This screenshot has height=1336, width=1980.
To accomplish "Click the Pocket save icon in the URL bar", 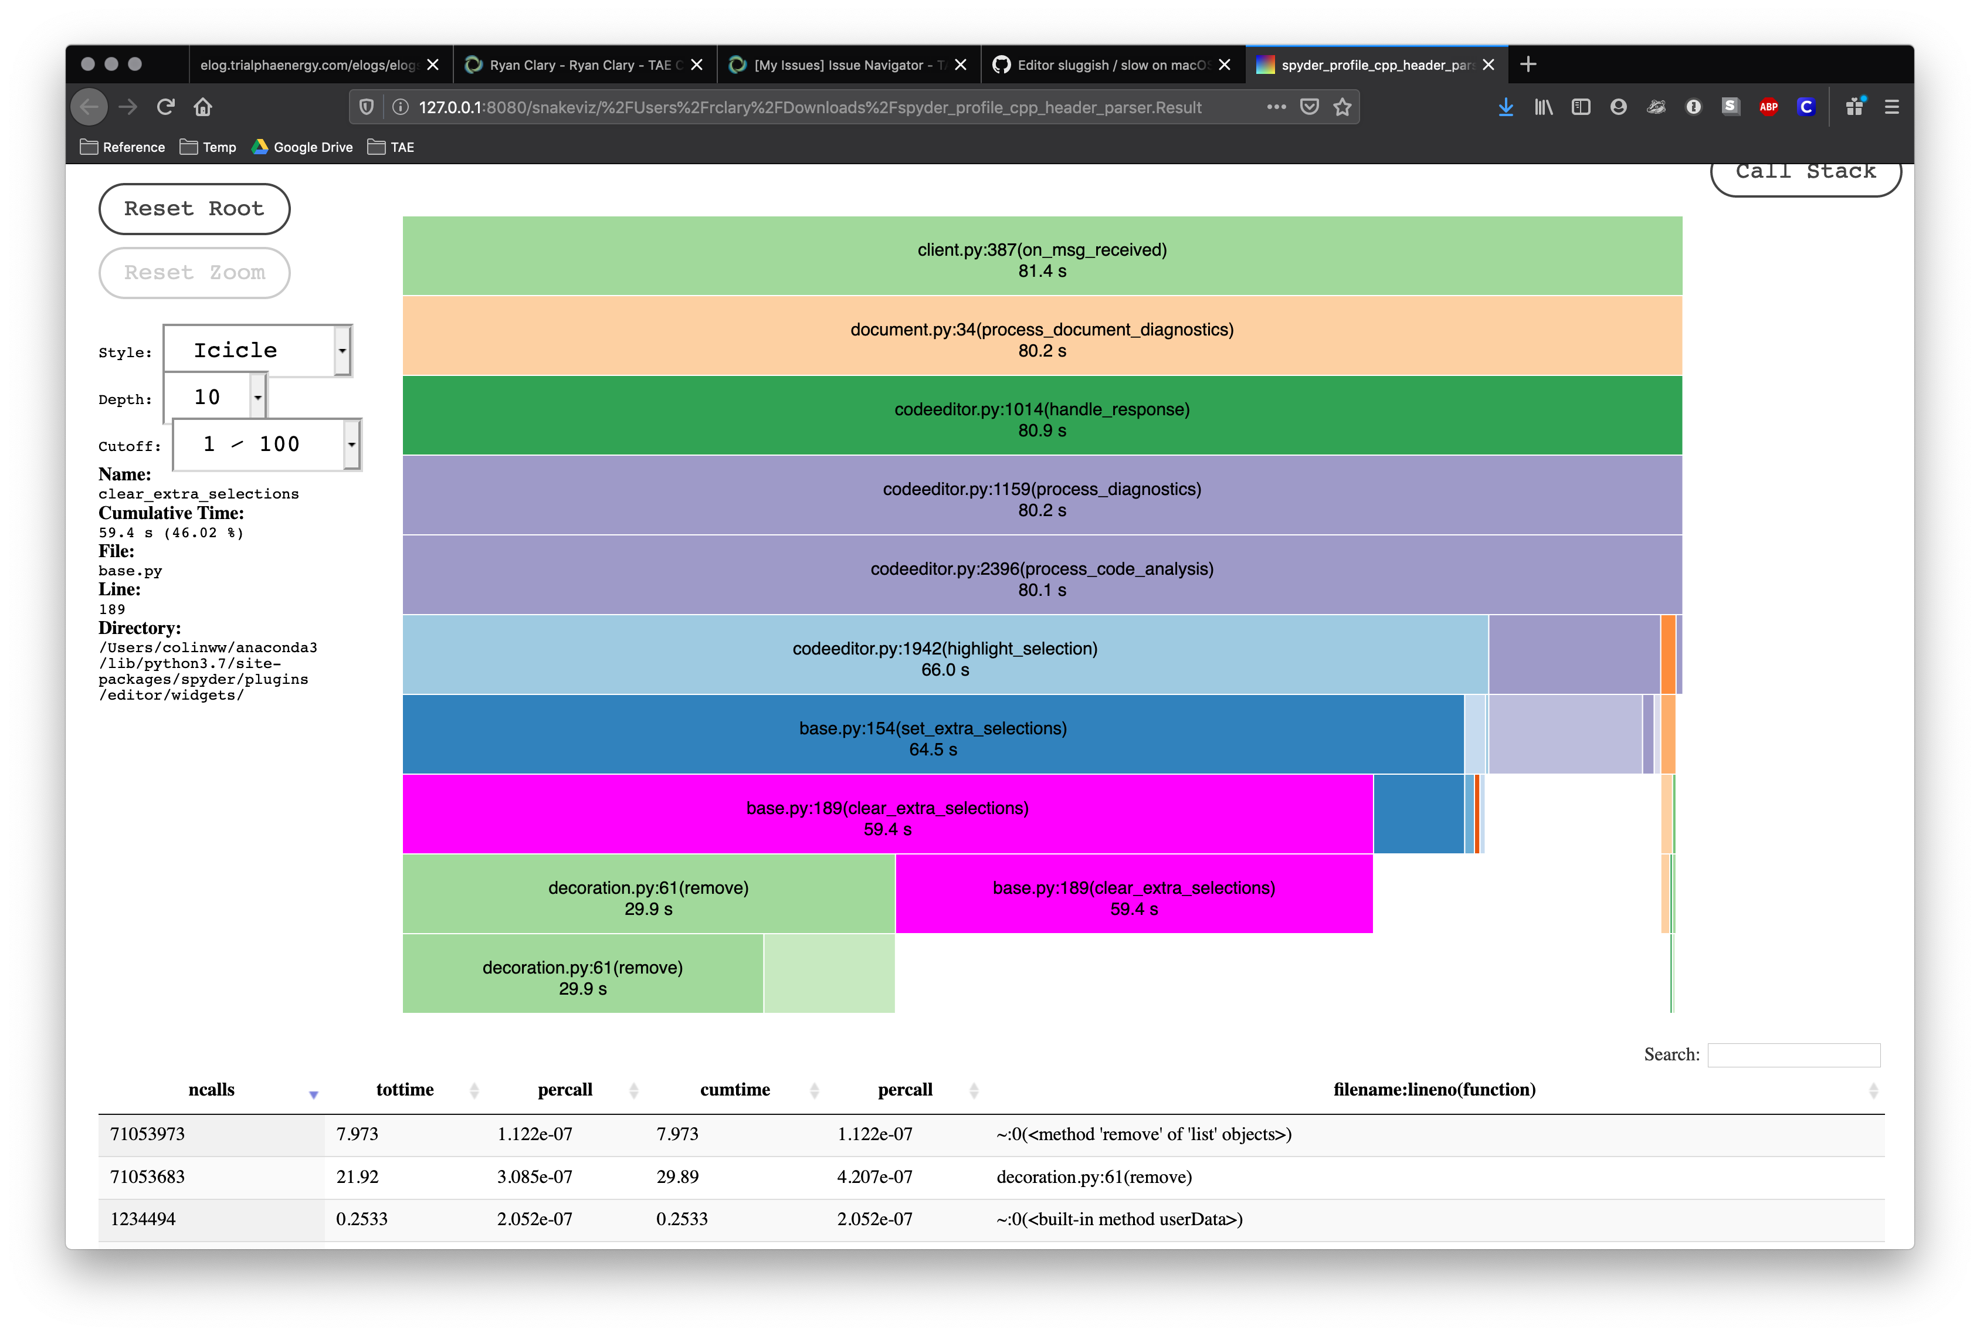I will 1310,107.
